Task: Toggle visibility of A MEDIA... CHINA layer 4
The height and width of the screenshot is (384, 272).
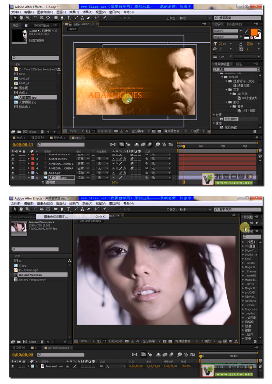Action: (13, 168)
